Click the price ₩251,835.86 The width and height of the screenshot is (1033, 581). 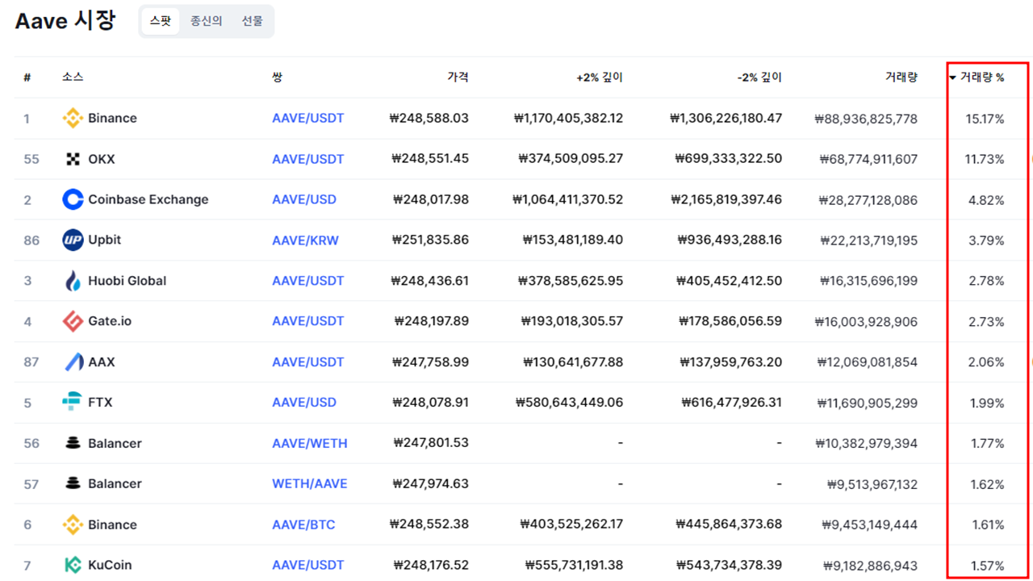point(430,240)
